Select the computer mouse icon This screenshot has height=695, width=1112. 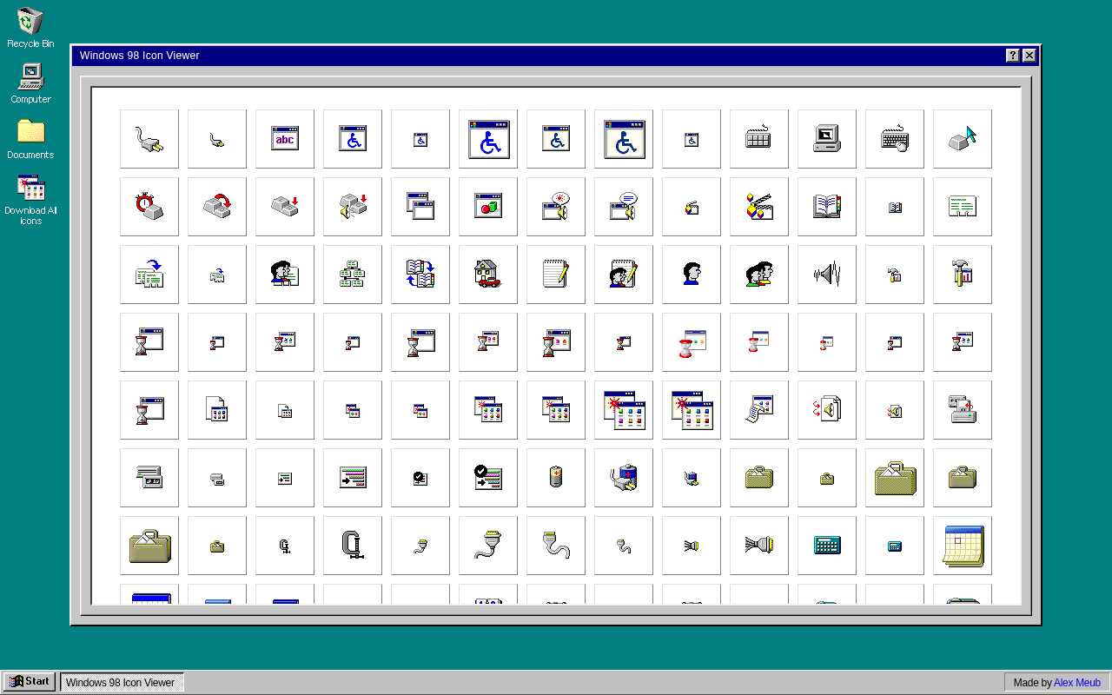coord(894,138)
